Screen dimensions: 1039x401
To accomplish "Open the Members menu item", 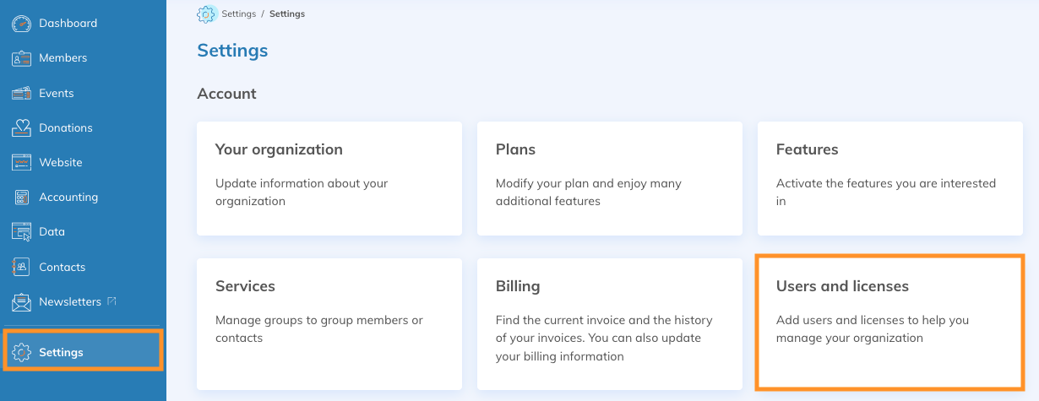I will click(x=63, y=58).
